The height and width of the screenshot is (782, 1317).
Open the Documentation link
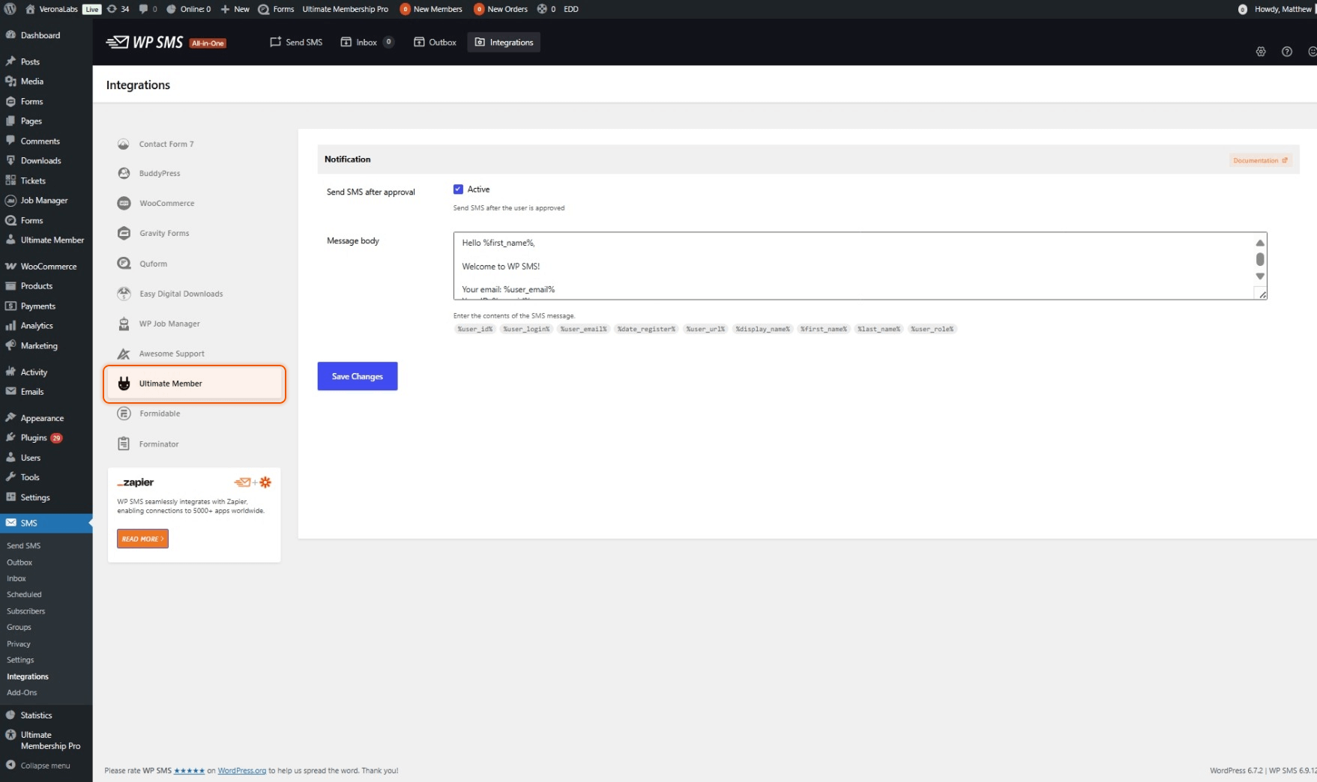(1260, 160)
